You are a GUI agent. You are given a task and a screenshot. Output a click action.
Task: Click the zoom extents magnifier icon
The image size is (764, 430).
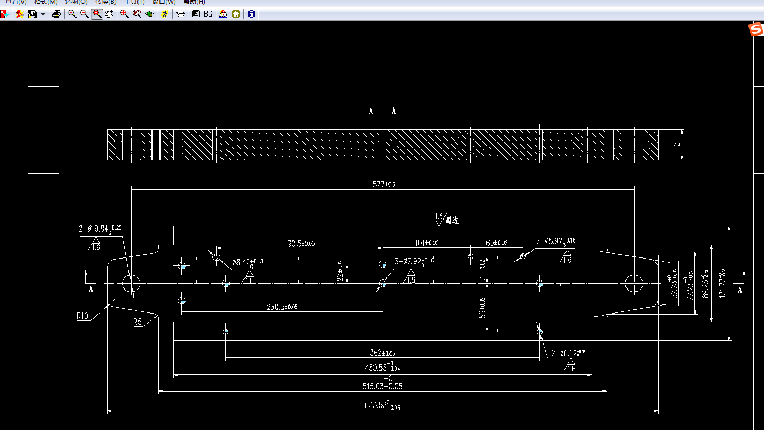tap(125, 14)
